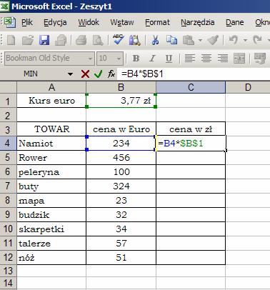The image size is (270, 290).
Task: Select the cena w zł header cell
Action: (191, 129)
